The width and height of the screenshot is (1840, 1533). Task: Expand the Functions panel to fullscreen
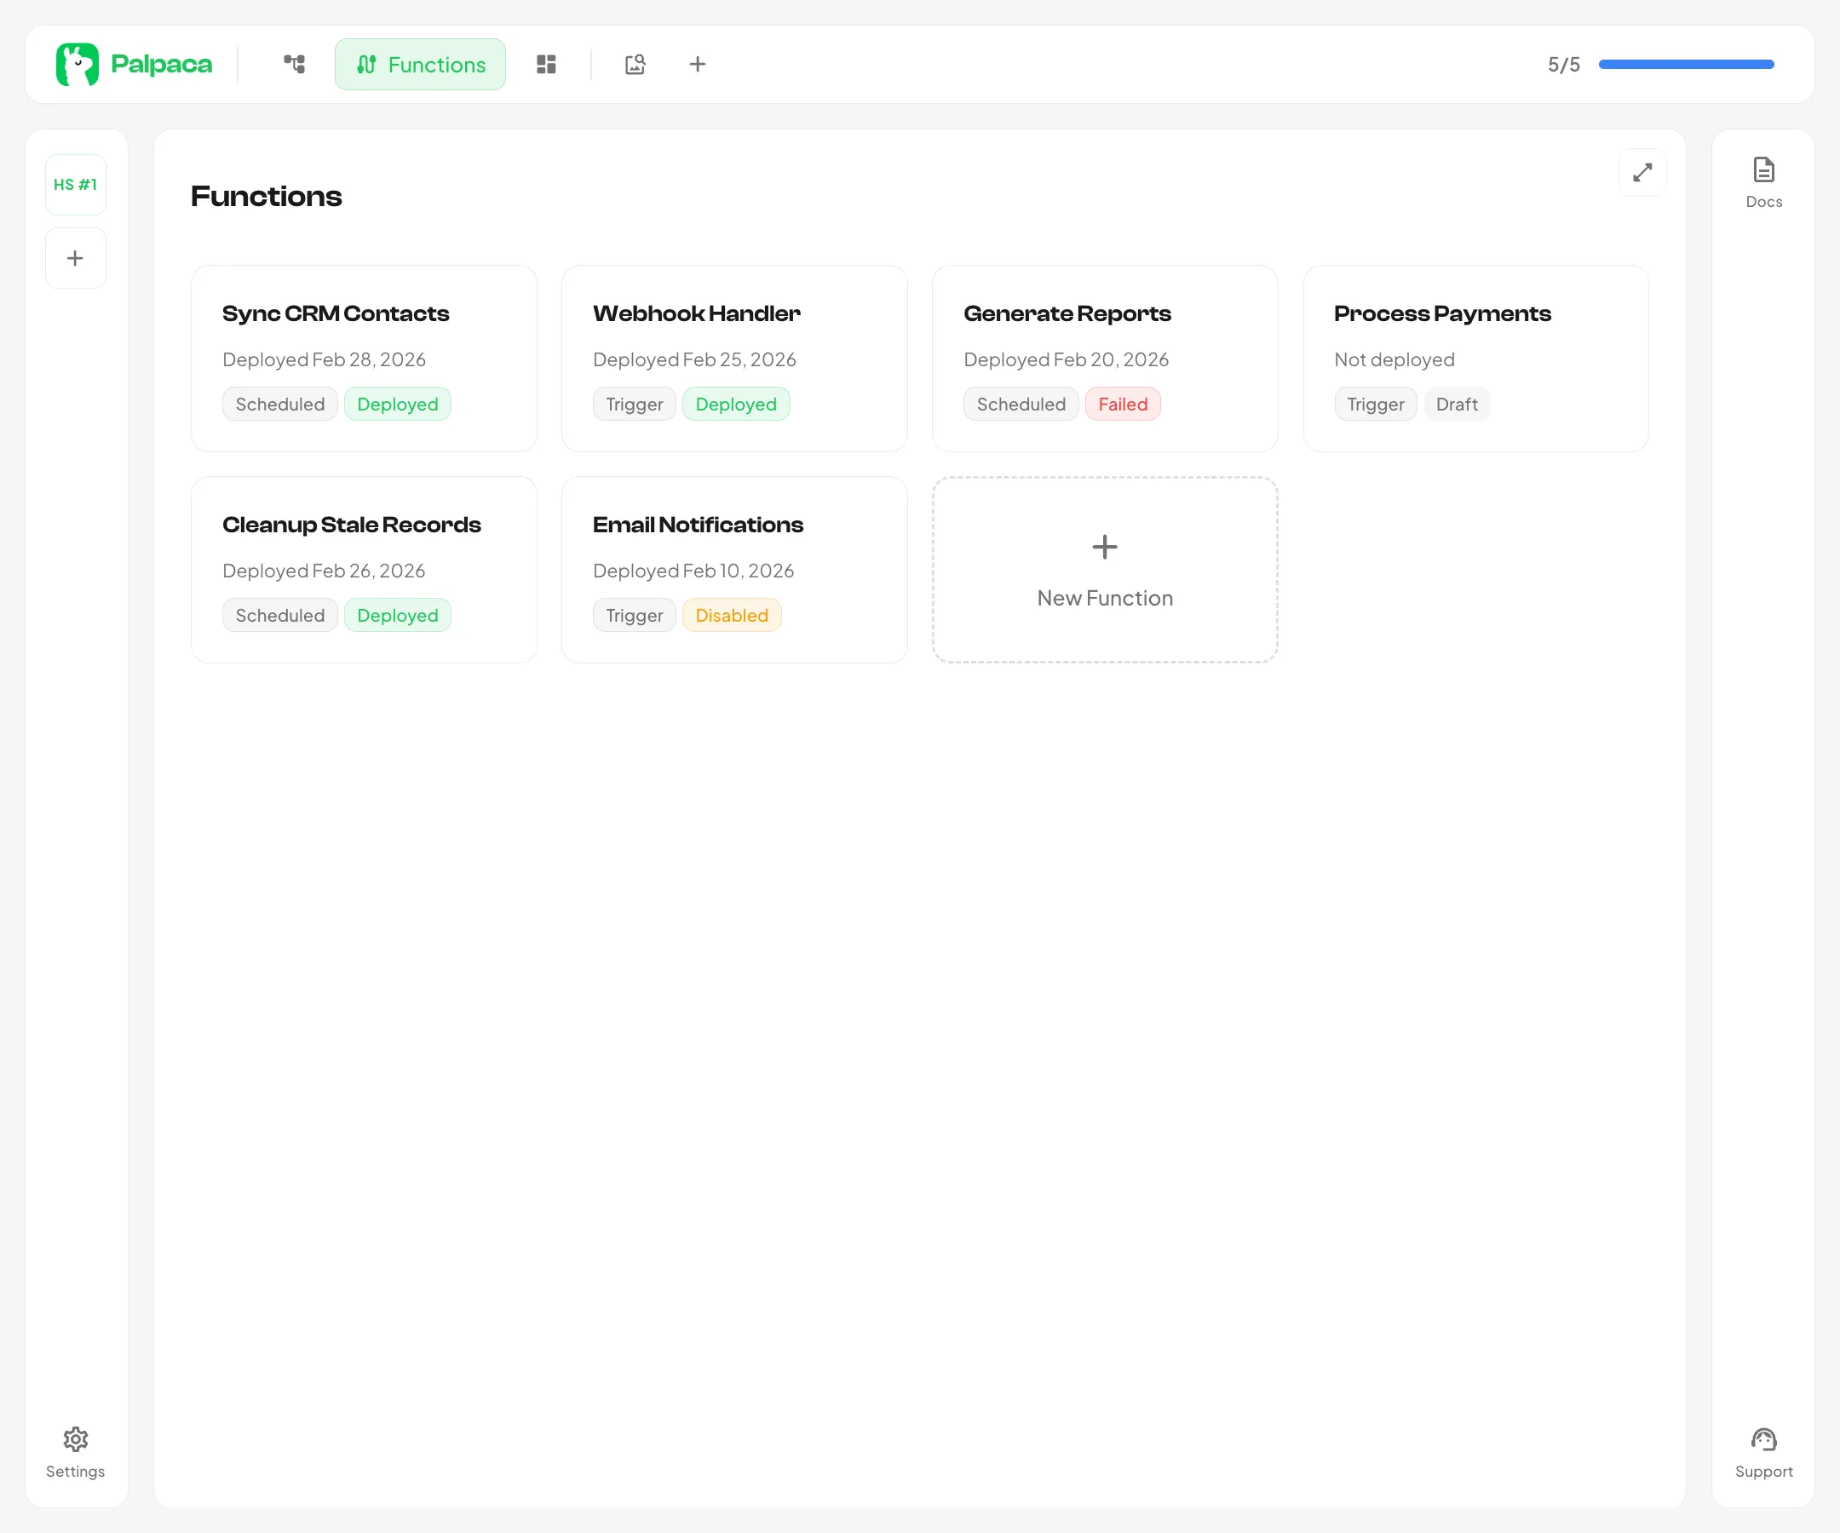tap(1642, 173)
